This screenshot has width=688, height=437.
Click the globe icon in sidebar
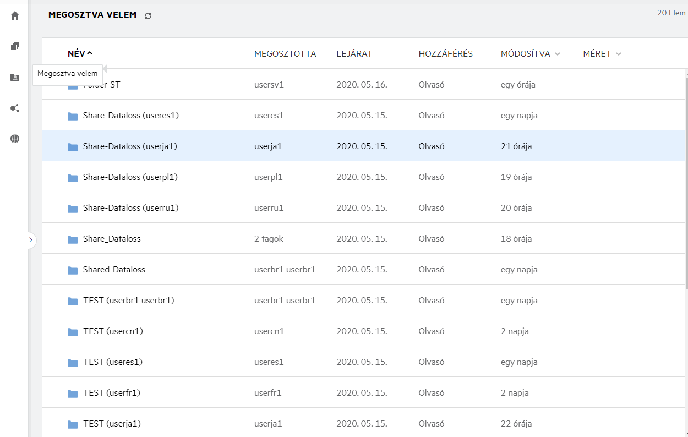pyautogui.click(x=15, y=139)
